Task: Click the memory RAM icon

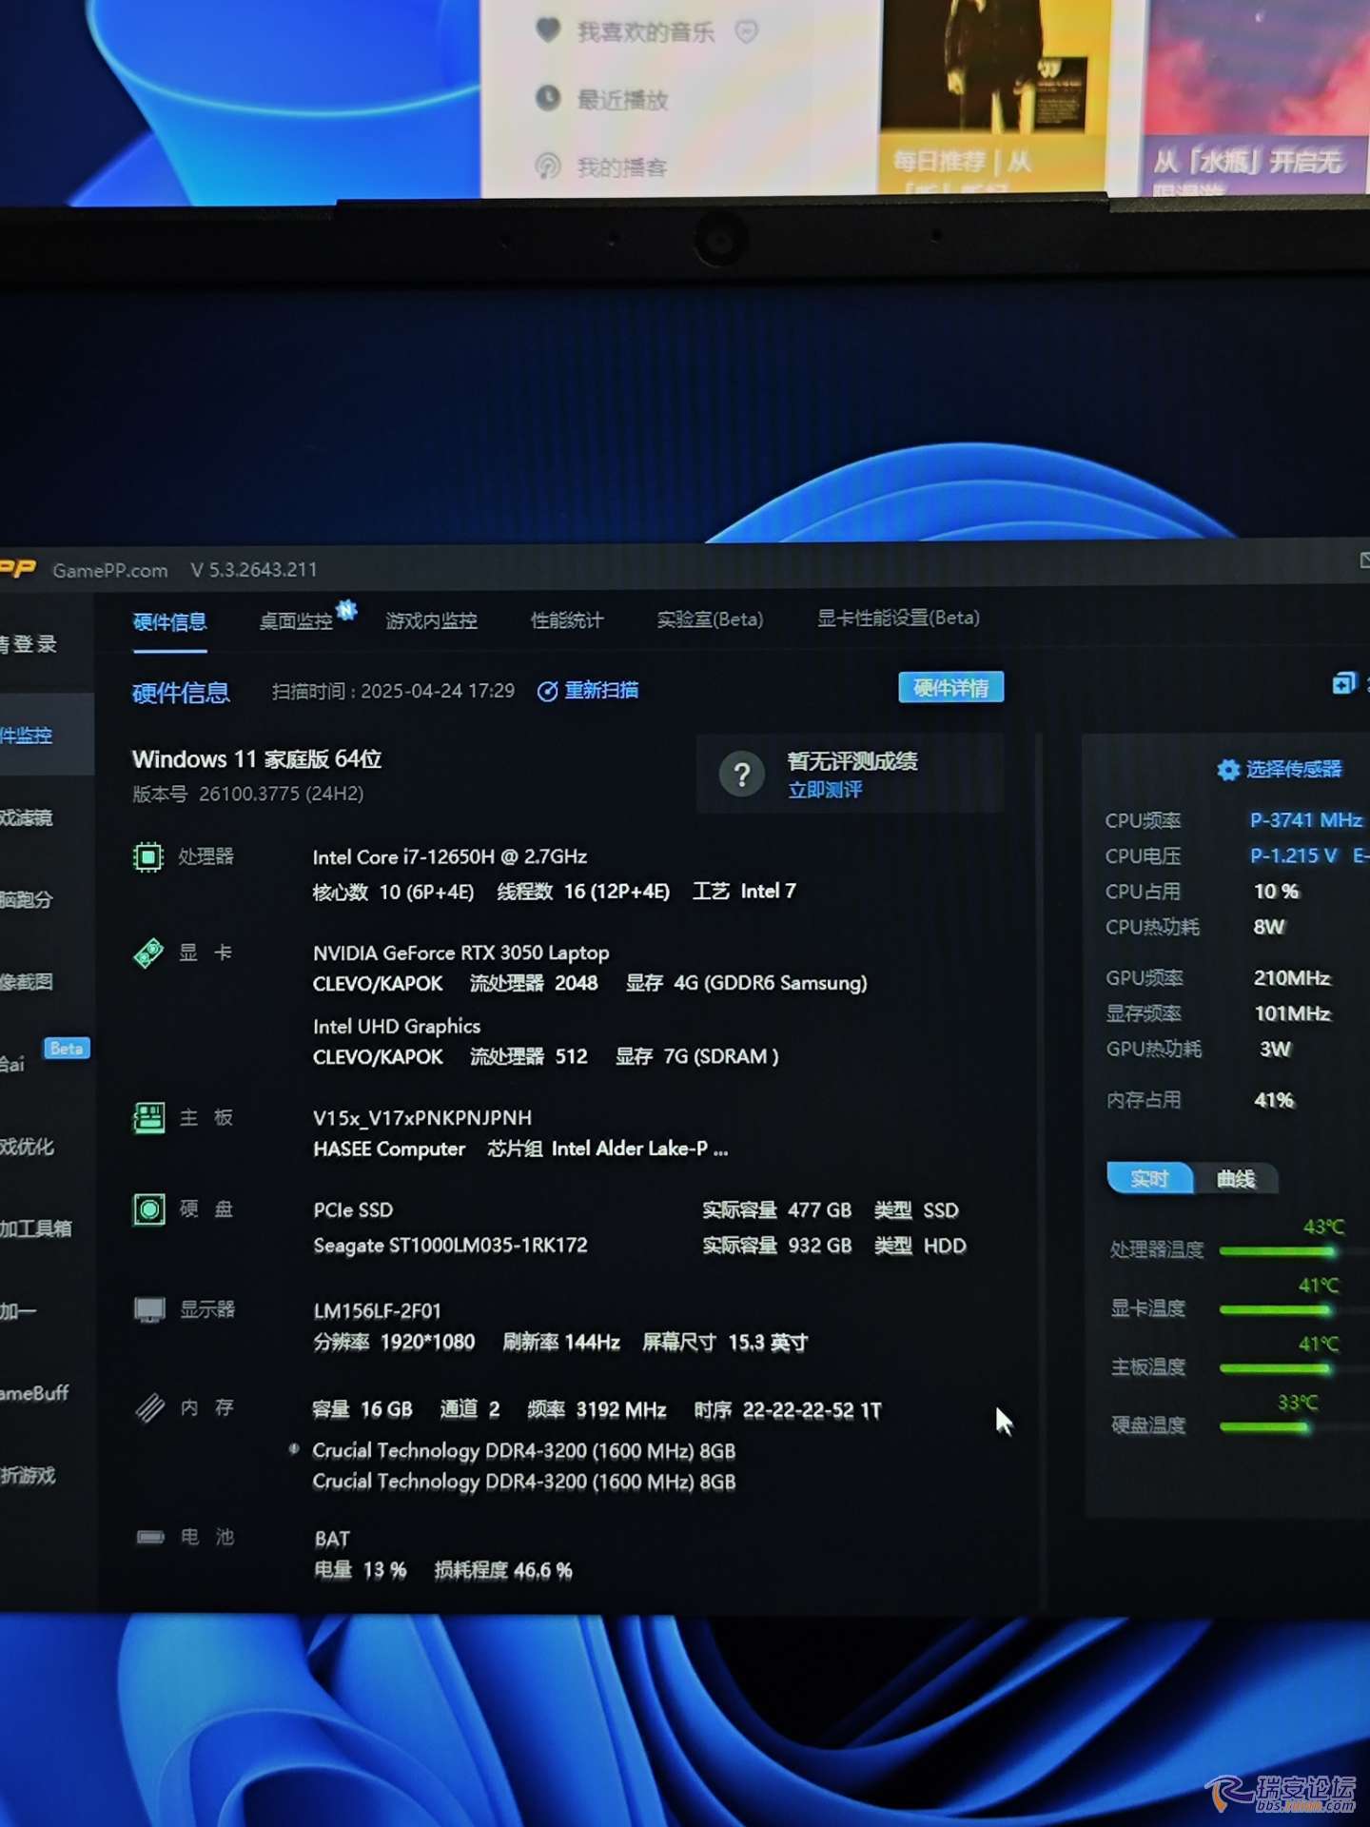Action: (x=150, y=1407)
